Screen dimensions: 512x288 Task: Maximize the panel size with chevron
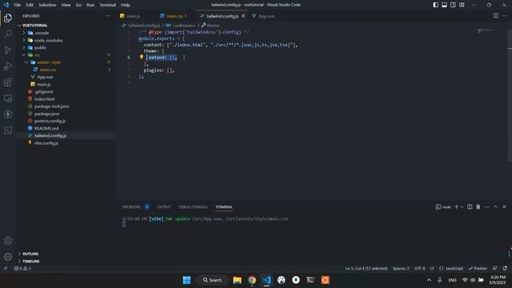(495, 206)
